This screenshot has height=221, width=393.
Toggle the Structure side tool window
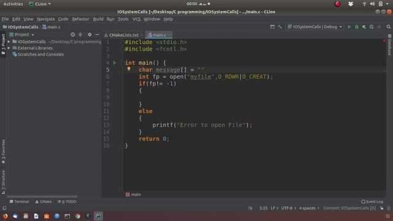point(3,182)
